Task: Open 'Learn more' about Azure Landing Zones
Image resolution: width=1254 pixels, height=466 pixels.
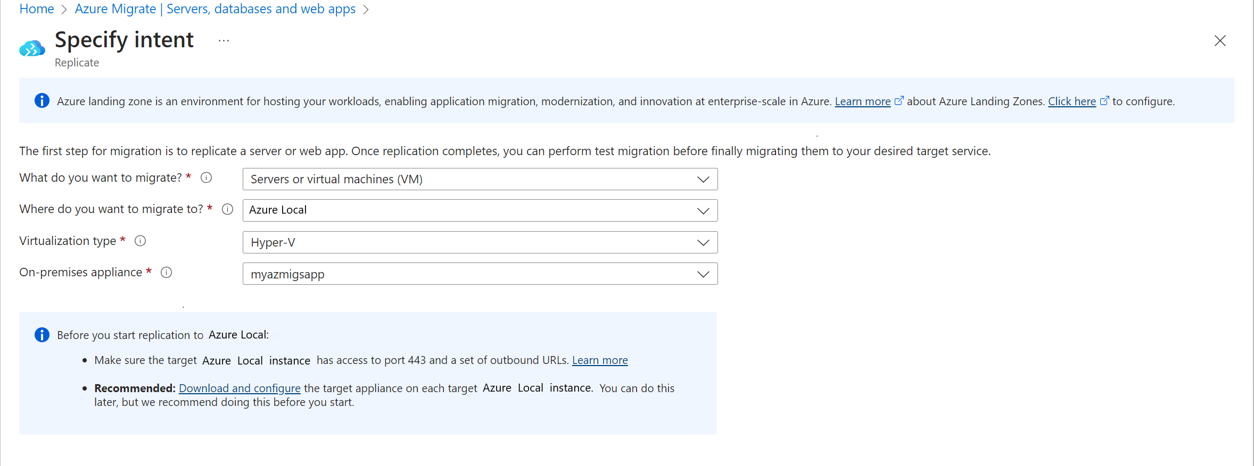Action: click(x=862, y=101)
